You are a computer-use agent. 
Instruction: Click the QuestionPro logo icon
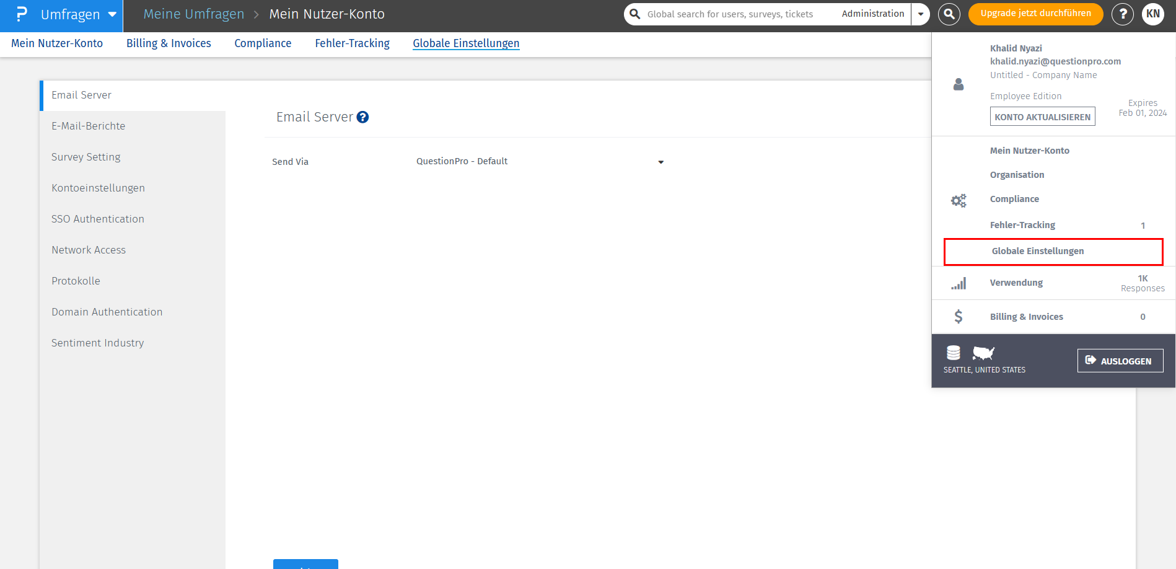[22, 14]
